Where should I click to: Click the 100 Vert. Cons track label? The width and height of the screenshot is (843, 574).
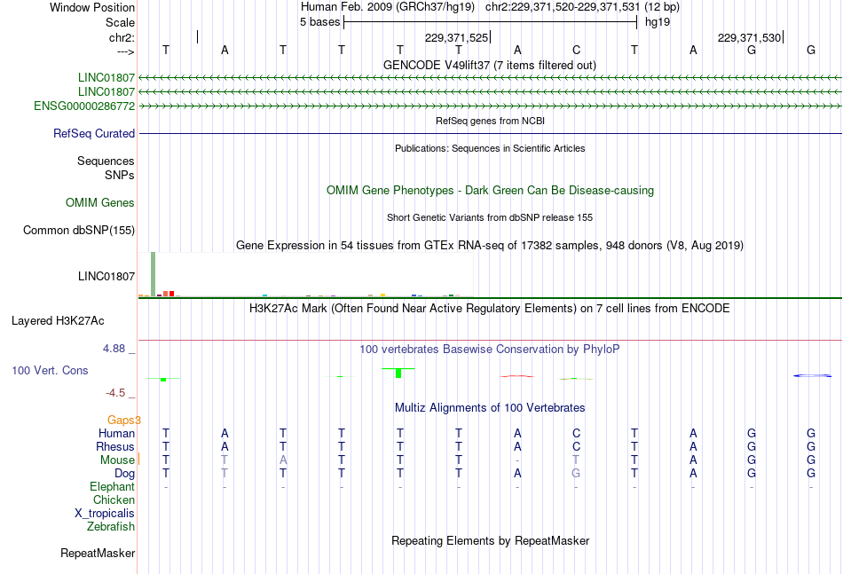pos(50,370)
